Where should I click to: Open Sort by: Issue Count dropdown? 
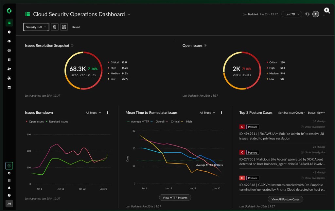pyautogui.click(x=291, y=113)
